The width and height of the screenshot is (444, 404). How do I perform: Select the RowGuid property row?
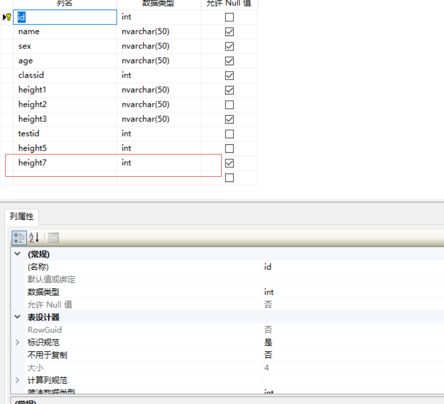(x=234, y=330)
